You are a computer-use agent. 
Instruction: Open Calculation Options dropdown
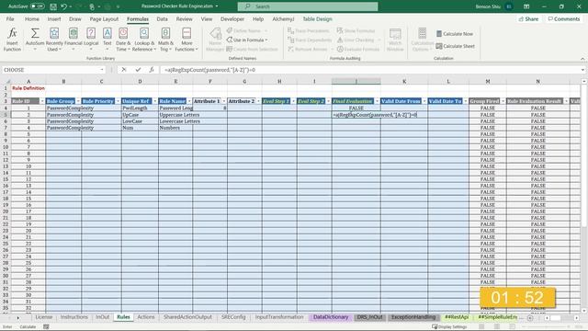(x=423, y=39)
